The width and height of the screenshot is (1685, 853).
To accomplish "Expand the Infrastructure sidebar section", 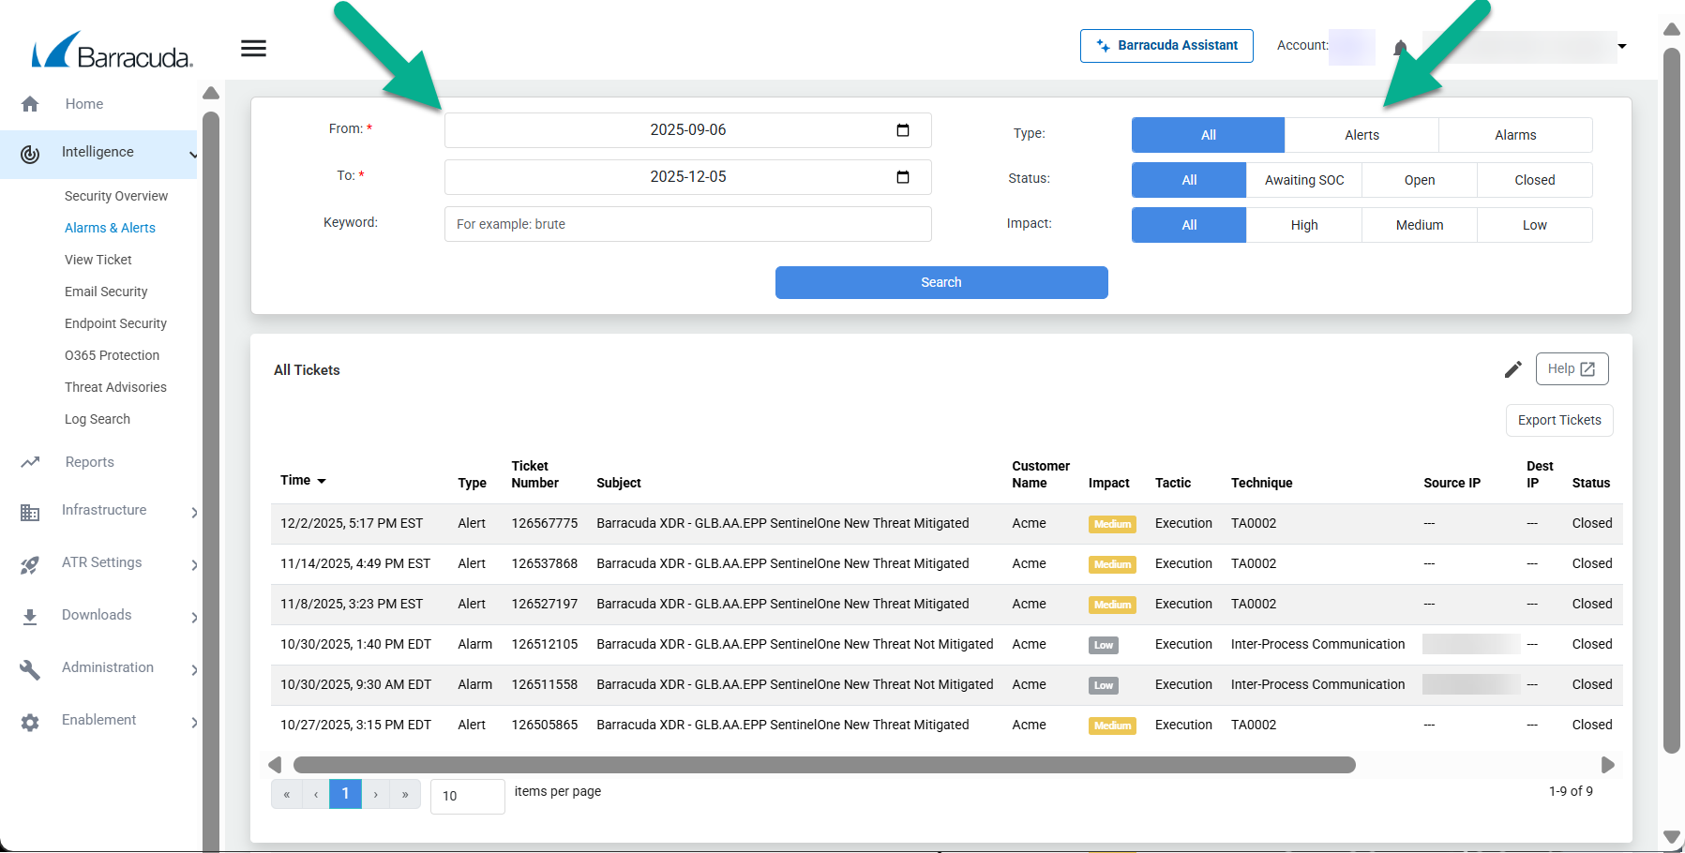I will [194, 512].
